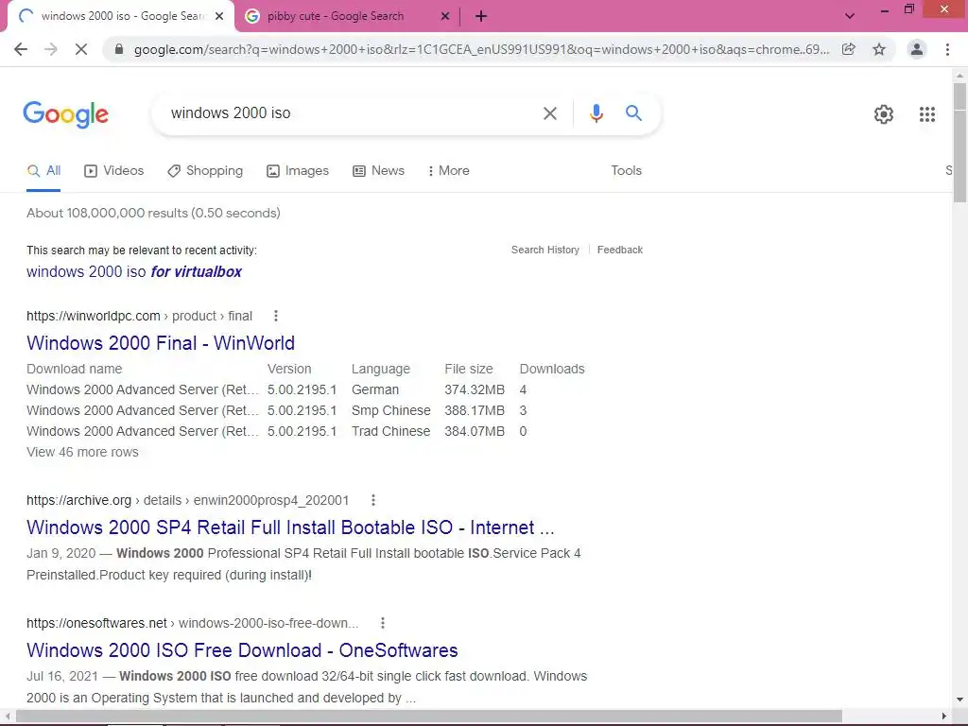Expand 'View 46 more rows'

click(82, 452)
